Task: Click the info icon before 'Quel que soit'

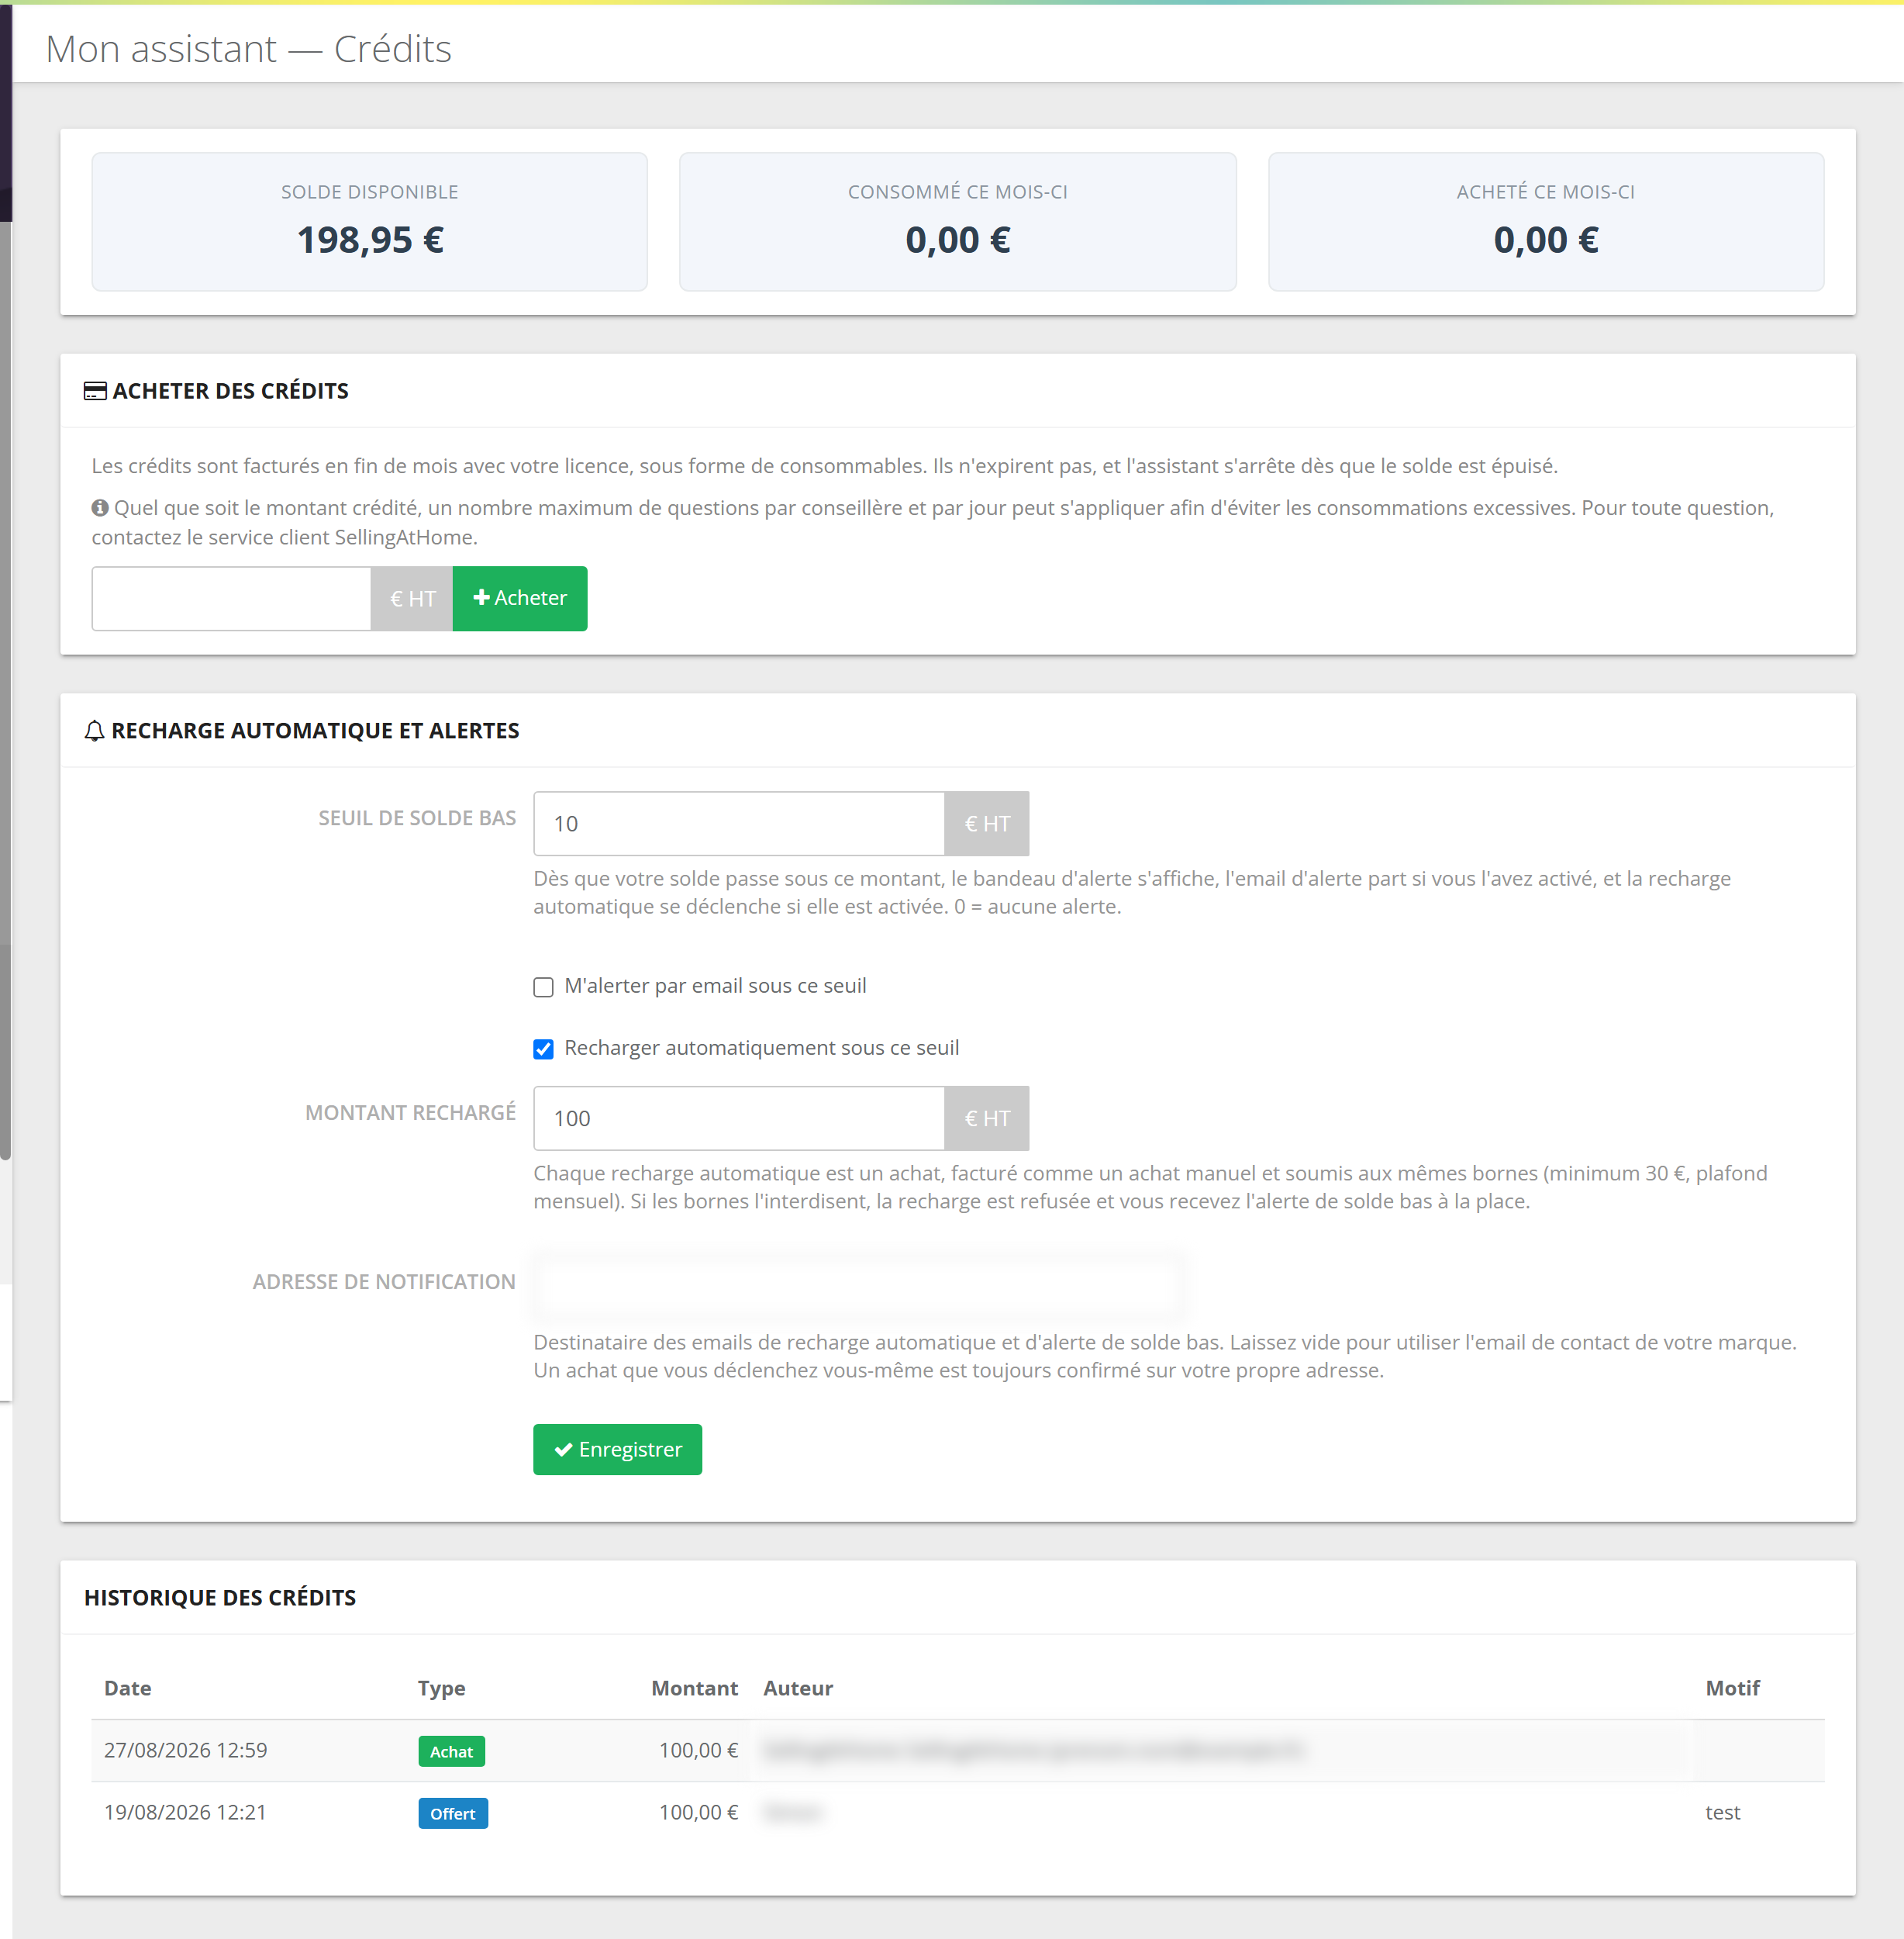Action: point(100,508)
